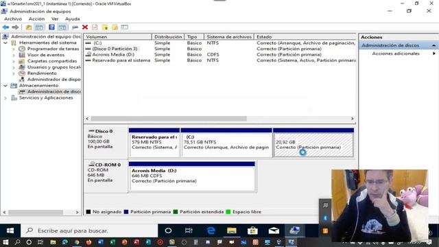Collapse Administración de discos actions header

(x=434, y=45)
